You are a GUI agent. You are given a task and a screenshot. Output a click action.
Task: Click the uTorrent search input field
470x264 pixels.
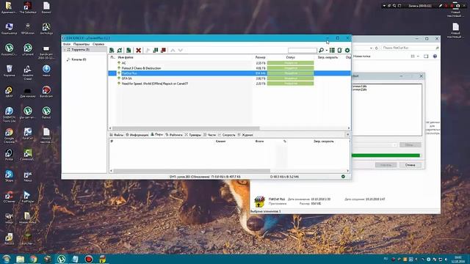click(x=302, y=51)
